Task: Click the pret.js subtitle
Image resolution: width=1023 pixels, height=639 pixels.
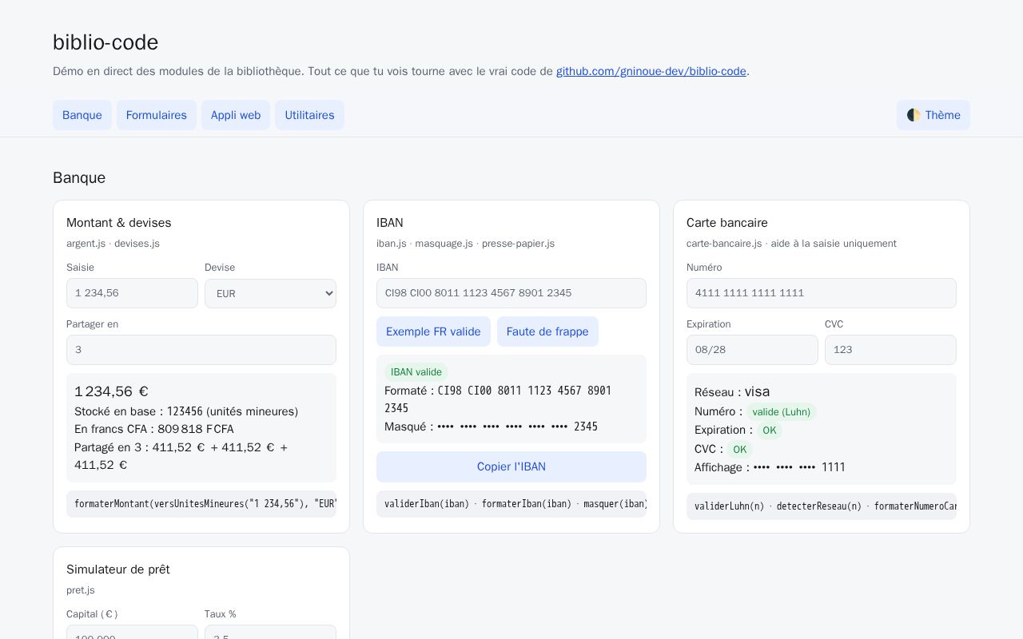Action: pyautogui.click(x=81, y=590)
